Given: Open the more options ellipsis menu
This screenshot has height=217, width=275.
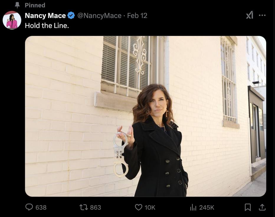Looking at the screenshot, I should pyautogui.click(x=262, y=15).
